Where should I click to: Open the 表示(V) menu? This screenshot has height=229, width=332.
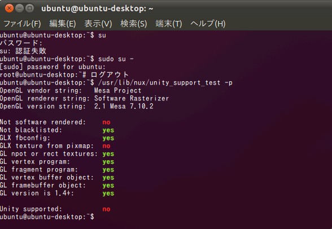[98, 24]
